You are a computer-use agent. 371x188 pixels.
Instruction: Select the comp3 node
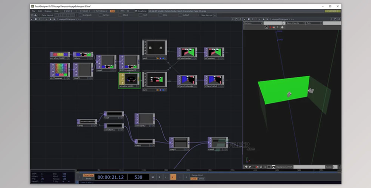tap(180, 144)
